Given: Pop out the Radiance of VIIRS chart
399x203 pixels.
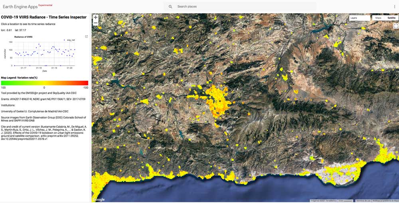Looking at the screenshot, I should 87,36.
